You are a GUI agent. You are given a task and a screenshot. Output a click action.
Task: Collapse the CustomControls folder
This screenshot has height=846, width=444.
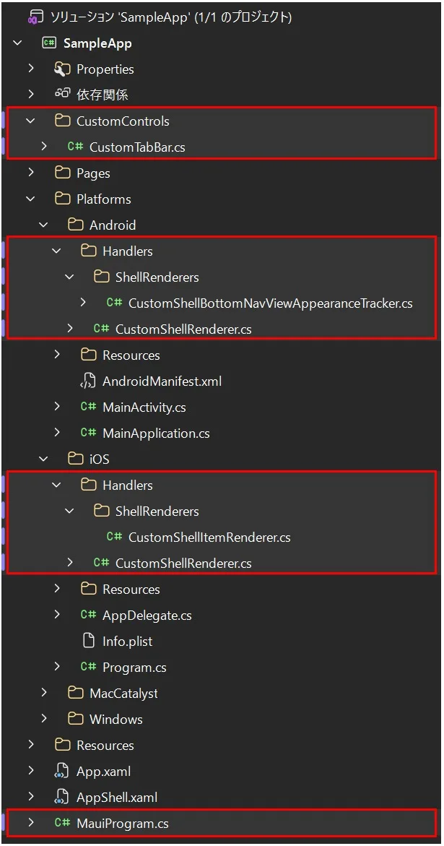(30, 121)
